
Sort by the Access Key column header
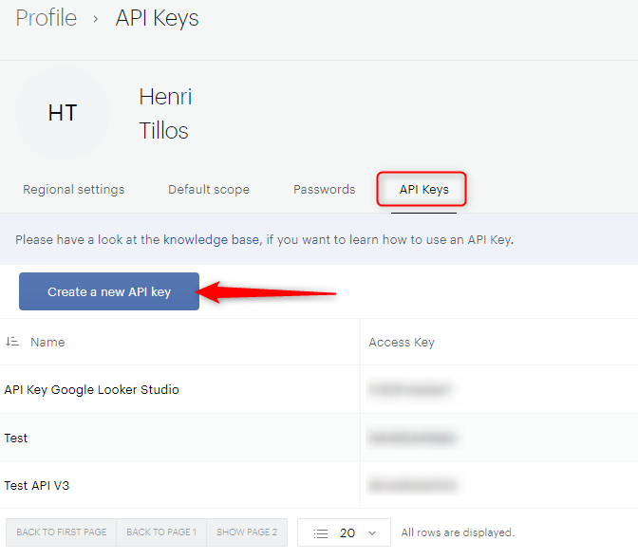[402, 342]
